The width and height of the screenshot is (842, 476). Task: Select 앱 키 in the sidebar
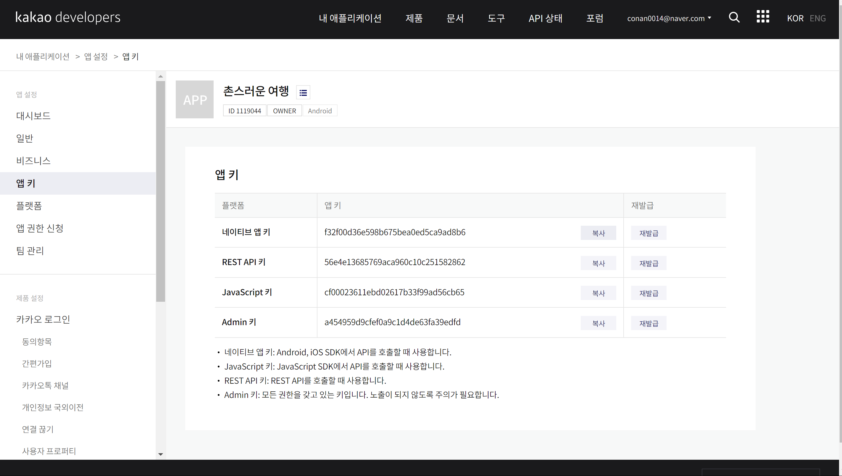click(78, 183)
